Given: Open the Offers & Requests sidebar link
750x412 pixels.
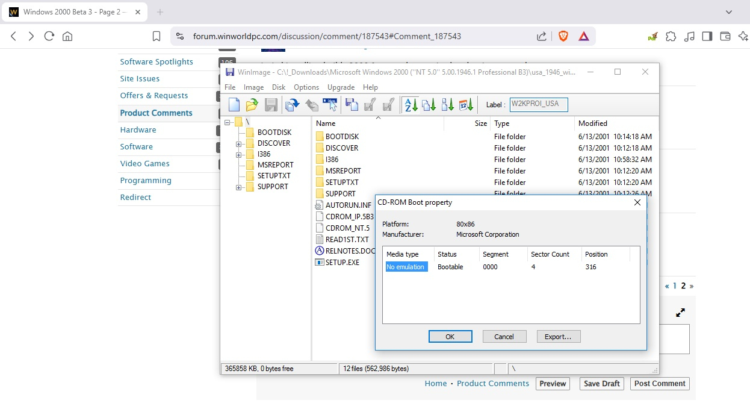Looking at the screenshot, I should (154, 95).
